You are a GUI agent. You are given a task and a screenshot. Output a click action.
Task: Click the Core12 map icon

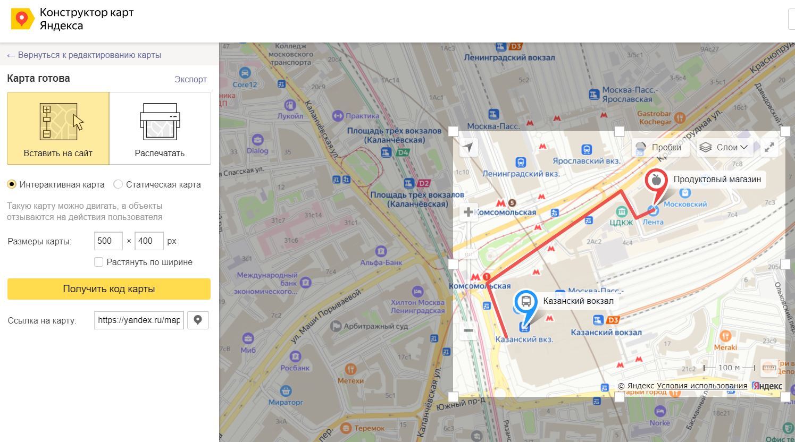coord(245,73)
